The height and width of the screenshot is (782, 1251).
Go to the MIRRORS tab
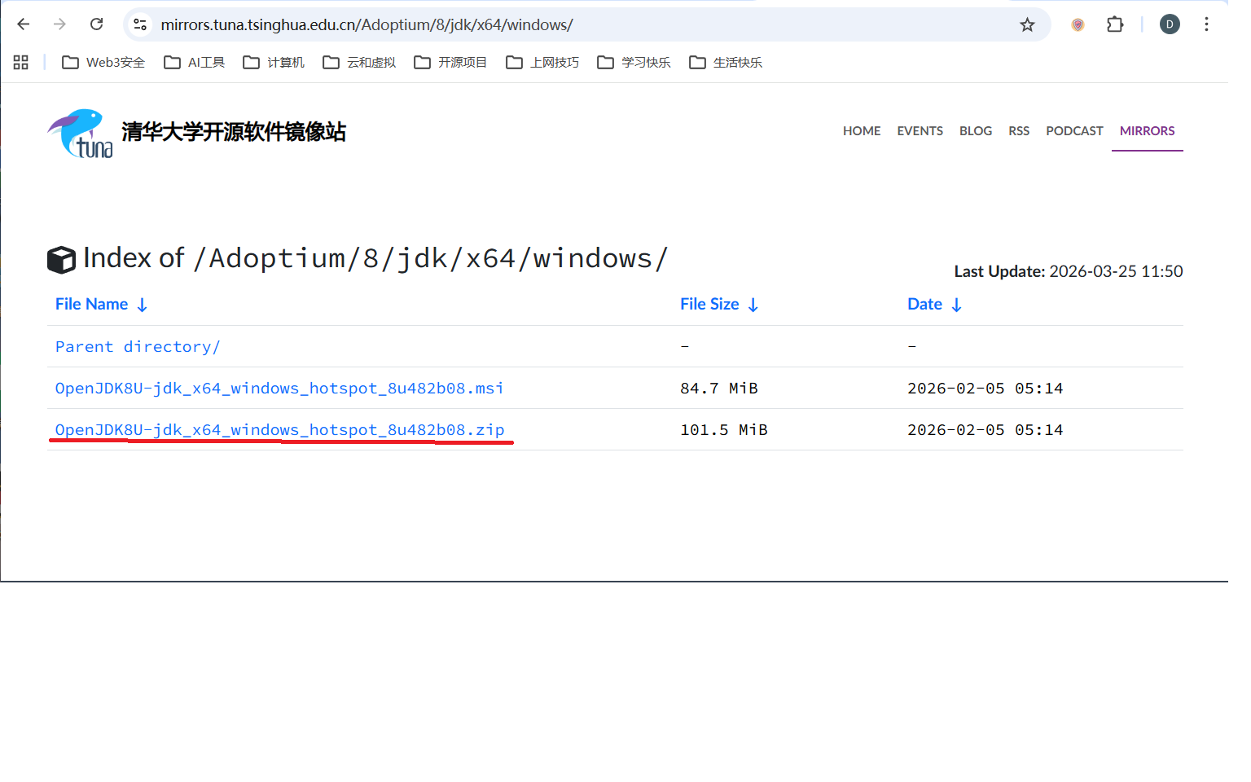(x=1147, y=131)
